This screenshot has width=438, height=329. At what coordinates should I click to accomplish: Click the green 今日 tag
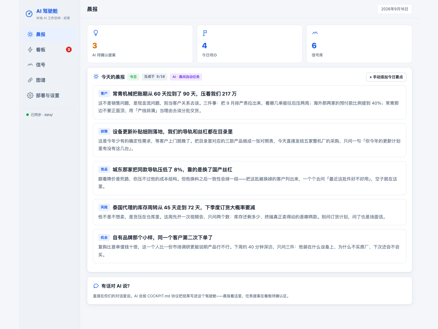133,77
